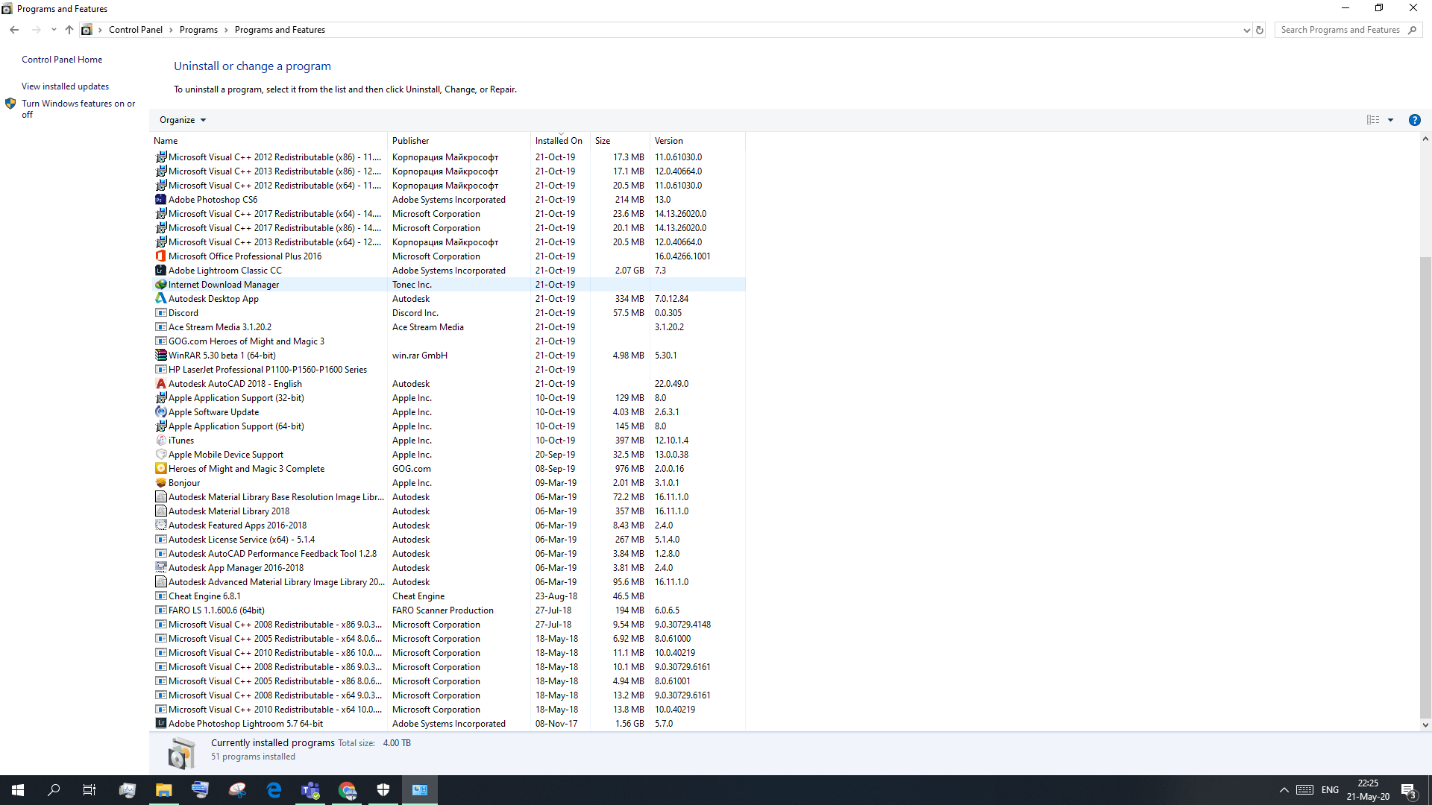Open Microsoft Edge from the taskbar
1432x805 pixels.
pyautogui.click(x=274, y=790)
